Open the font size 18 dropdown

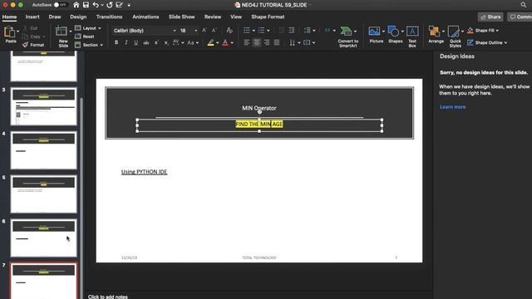pos(195,31)
